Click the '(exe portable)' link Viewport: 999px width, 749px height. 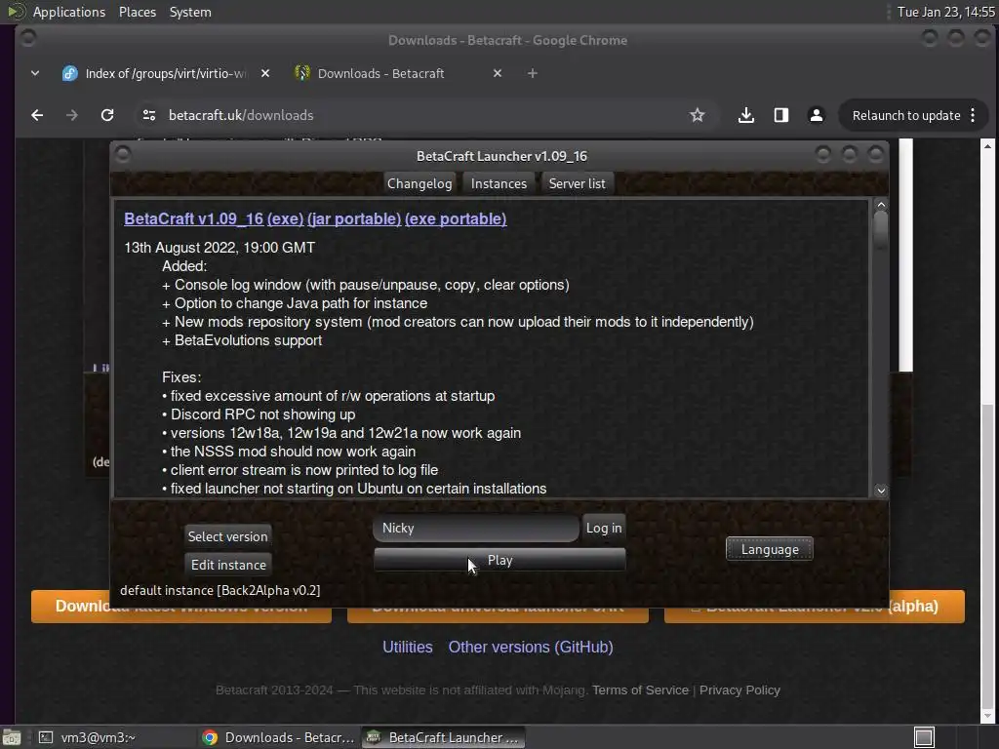(x=456, y=218)
